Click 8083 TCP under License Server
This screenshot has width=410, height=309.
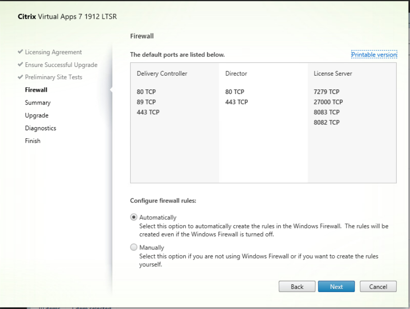[327, 112]
